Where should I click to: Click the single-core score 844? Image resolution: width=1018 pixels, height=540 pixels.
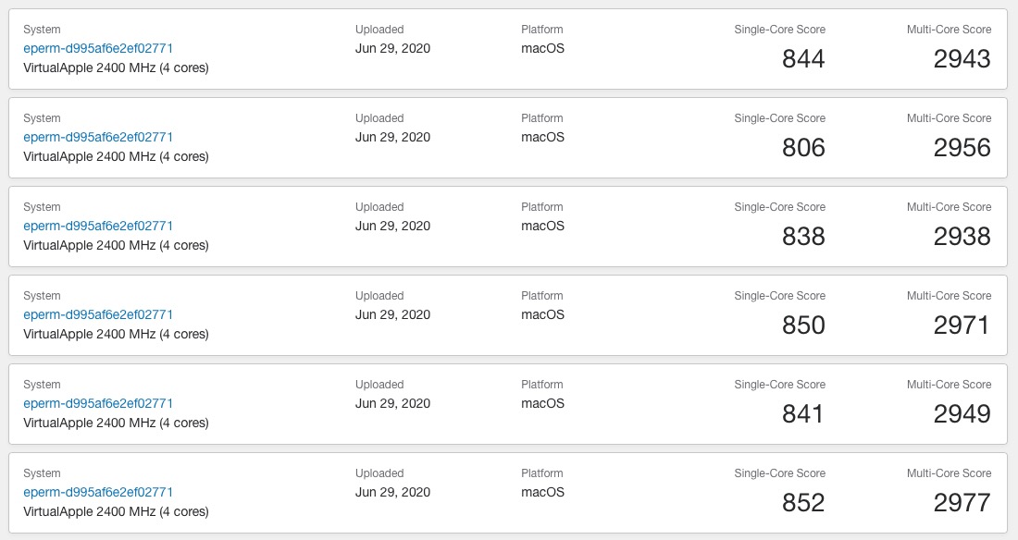(x=803, y=59)
